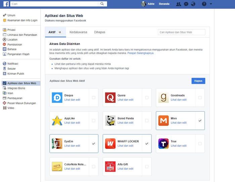Open Integrasi Bisnis settings
The height and width of the screenshot is (182, 235).
tap(16, 88)
